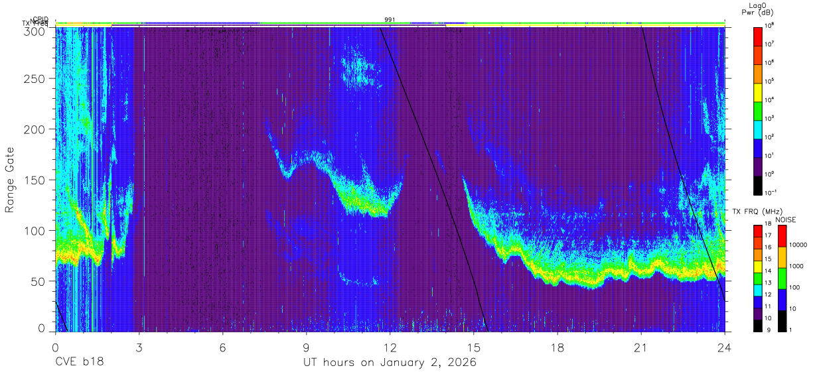Click the x-axis hour tick "24"

point(725,347)
